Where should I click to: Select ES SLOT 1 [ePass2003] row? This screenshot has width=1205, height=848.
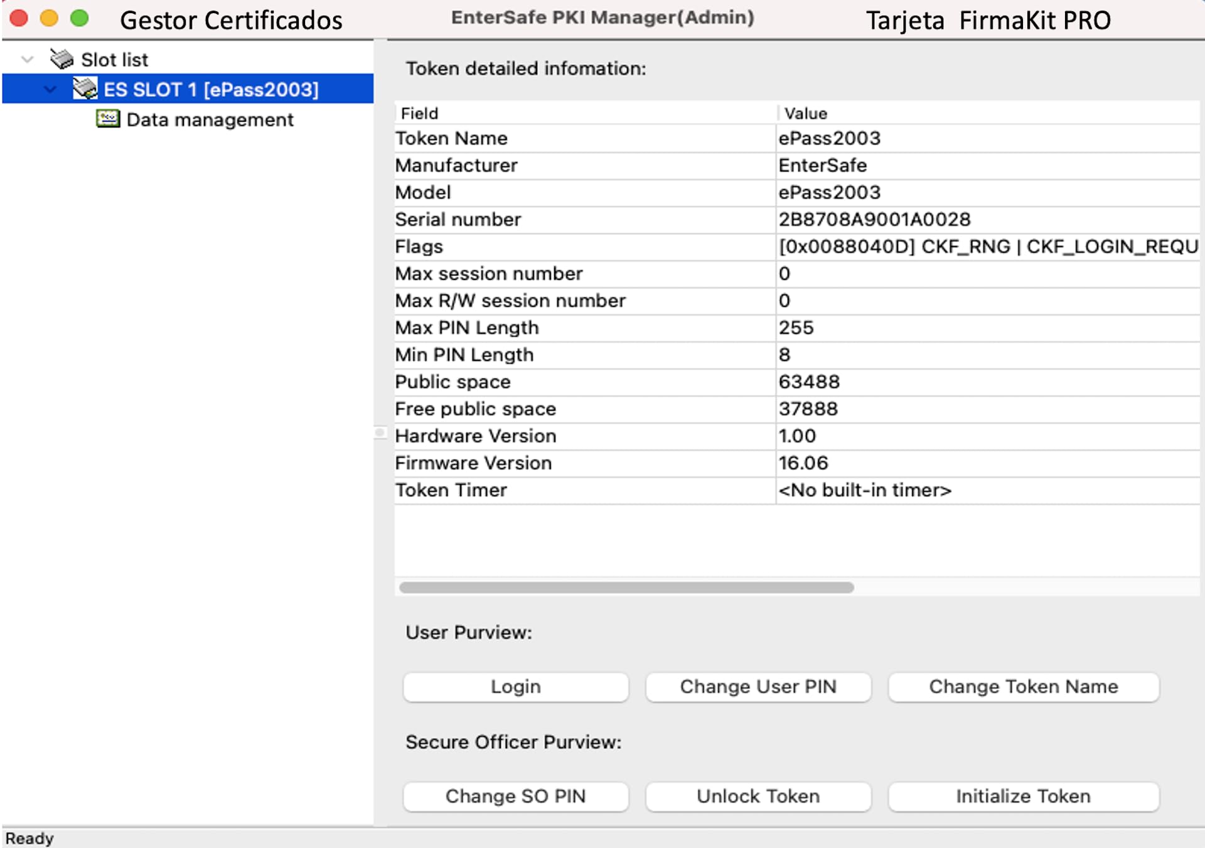coord(188,89)
